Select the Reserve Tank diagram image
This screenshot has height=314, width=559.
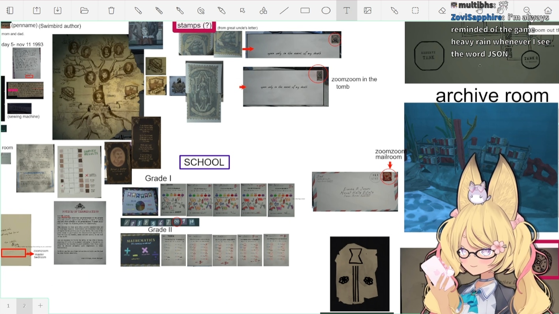pos(482,52)
